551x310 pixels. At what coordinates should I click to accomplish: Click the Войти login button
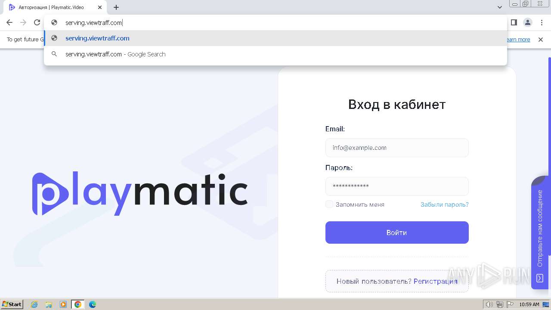[x=397, y=232]
